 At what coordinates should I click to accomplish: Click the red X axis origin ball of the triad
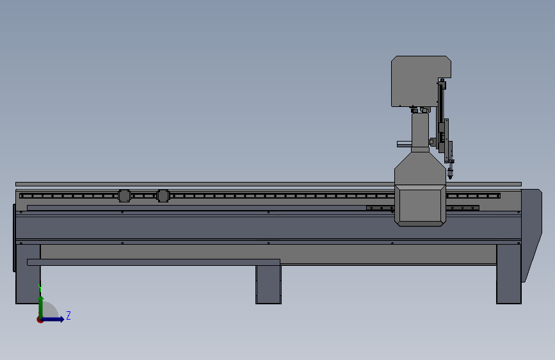40,320
